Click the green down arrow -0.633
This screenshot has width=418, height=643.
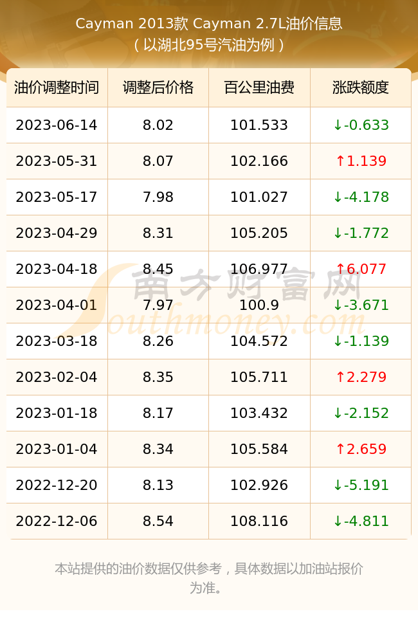pos(361,125)
